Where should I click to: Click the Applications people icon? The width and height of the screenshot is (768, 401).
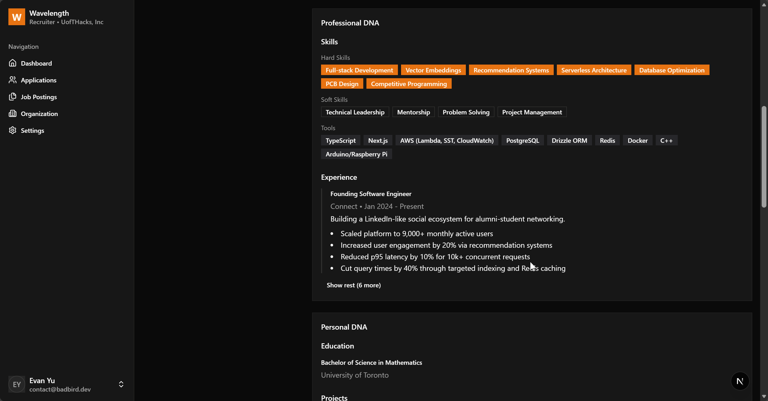[12, 80]
